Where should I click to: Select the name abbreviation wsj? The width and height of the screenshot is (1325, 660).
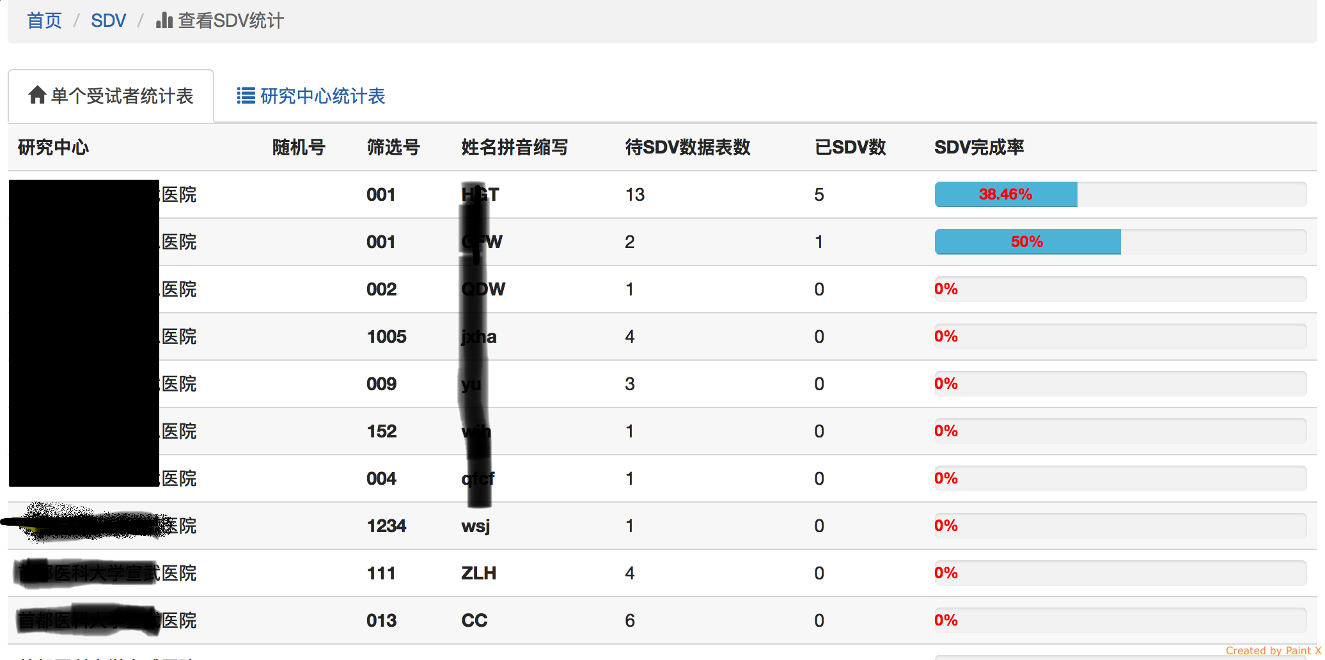[475, 526]
